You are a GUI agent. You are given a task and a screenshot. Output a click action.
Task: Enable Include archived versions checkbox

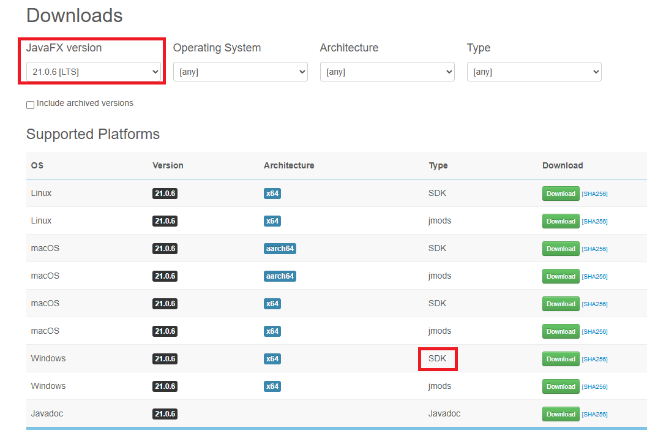[30, 105]
